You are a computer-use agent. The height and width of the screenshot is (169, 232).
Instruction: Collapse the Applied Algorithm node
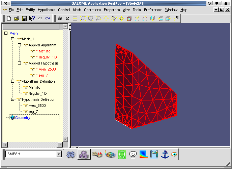coord(19,45)
